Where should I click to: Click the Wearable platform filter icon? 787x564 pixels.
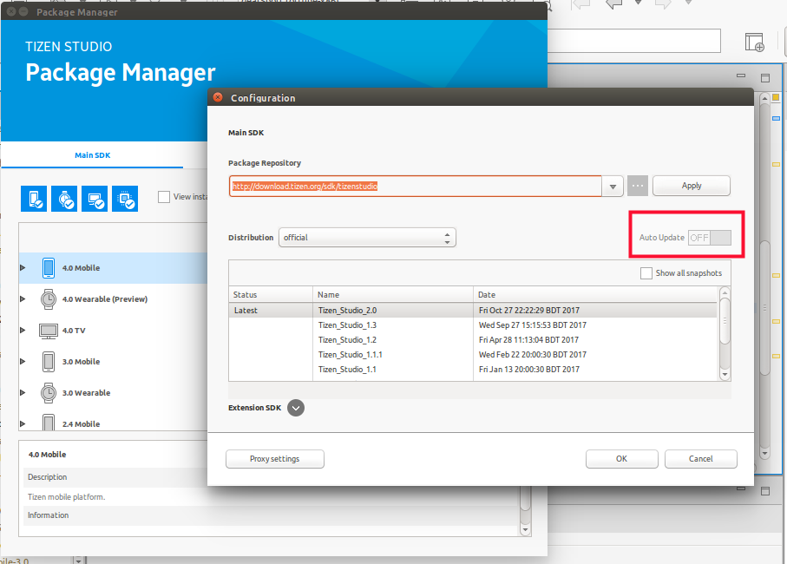coord(64,199)
